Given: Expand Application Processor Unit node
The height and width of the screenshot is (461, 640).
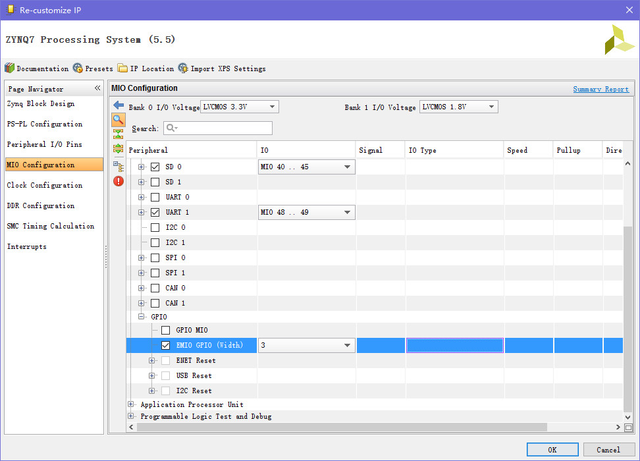Looking at the screenshot, I should tap(131, 404).
